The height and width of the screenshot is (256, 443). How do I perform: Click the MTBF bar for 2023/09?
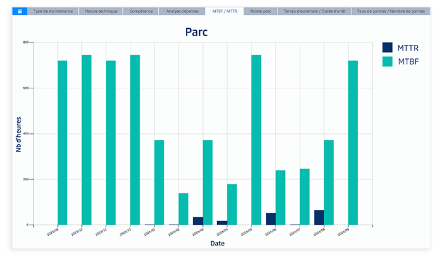click(x=62, y=142)
